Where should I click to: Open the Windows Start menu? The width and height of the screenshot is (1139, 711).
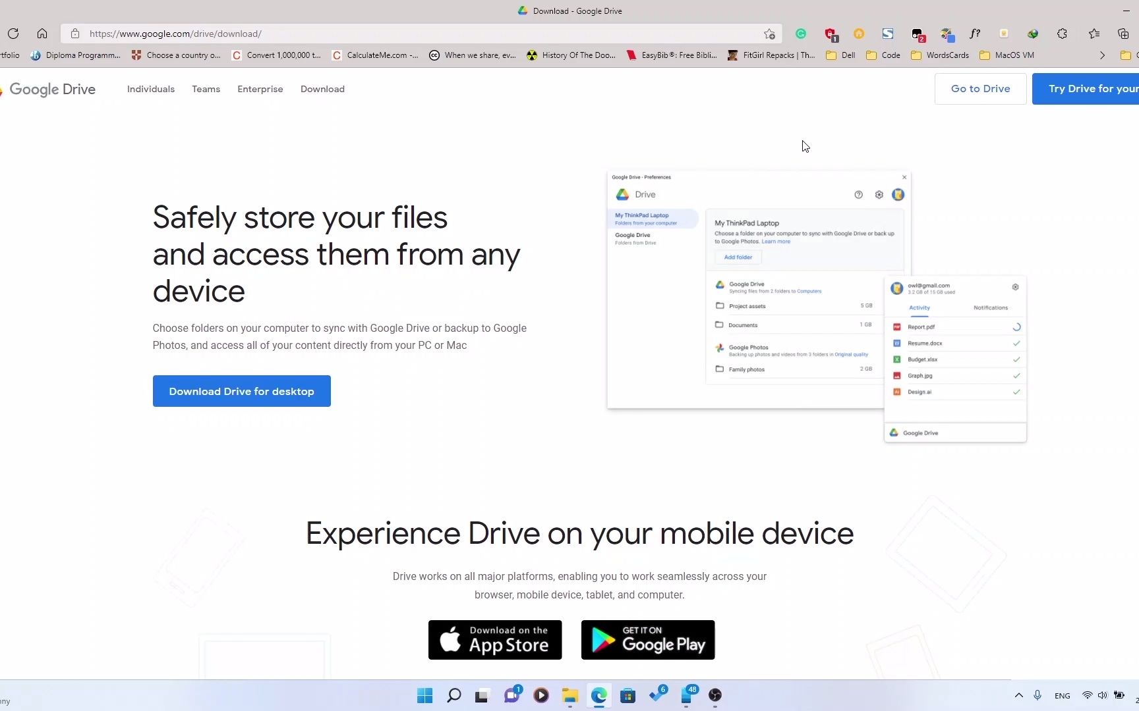(x=425, y=695)
